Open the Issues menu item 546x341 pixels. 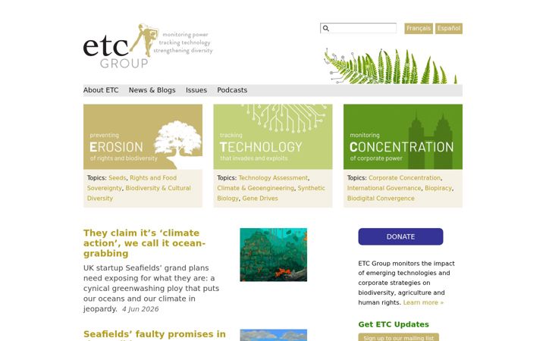196,90
